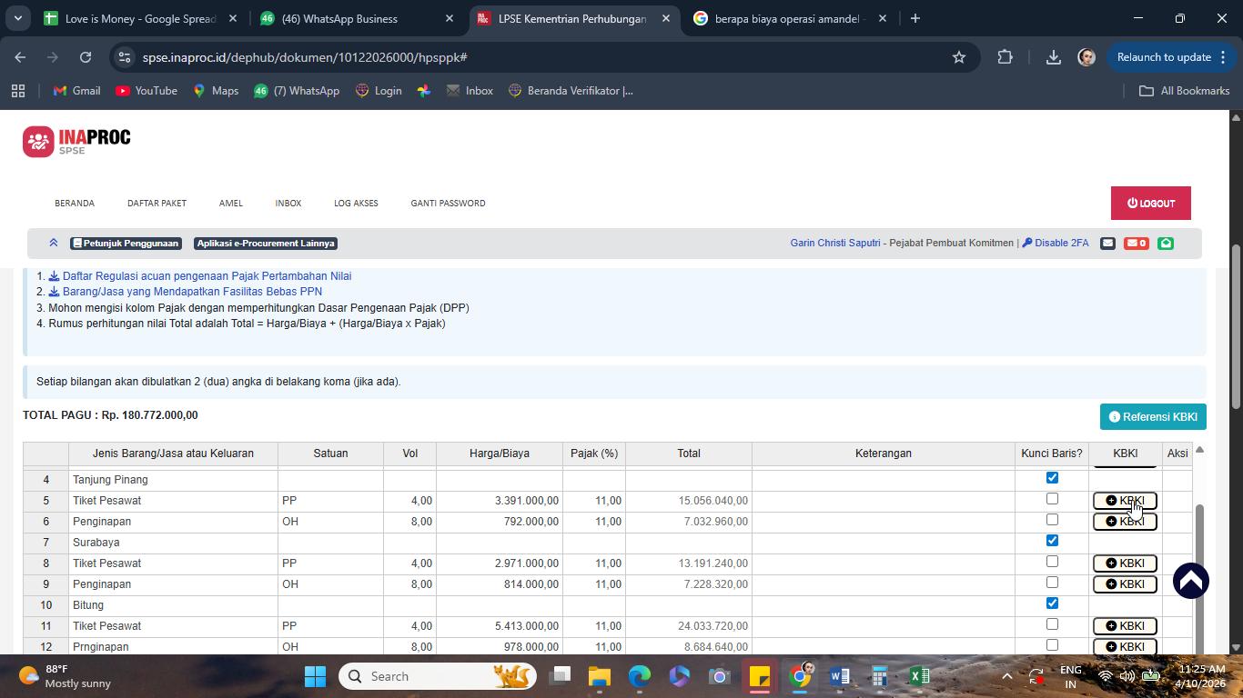Switch to WhatsApp Business tab
The width and height of the screenshot is (1243, 698).
tap(357, 18)
